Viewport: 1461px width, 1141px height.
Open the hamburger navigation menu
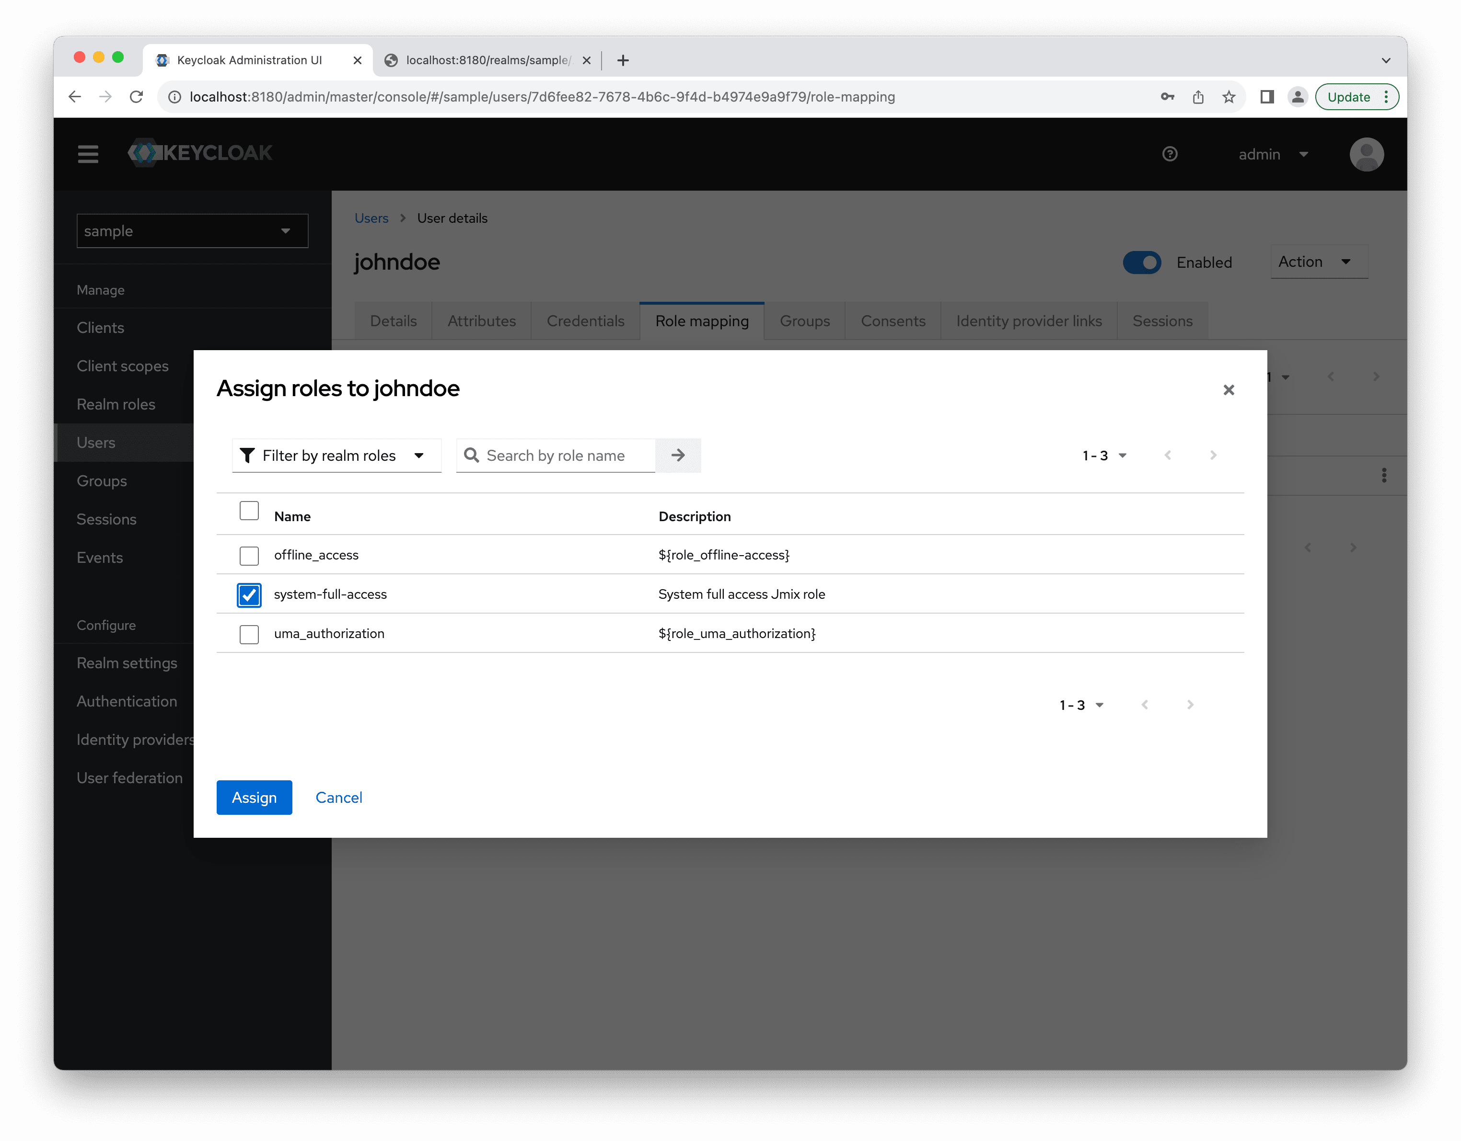click(x=88, y=154)
